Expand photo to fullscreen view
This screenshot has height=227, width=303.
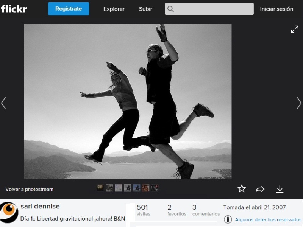click(295, 30)
